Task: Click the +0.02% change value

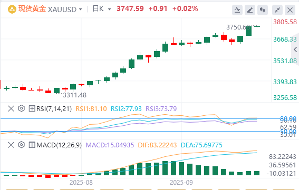Action: tap(185, 9)
